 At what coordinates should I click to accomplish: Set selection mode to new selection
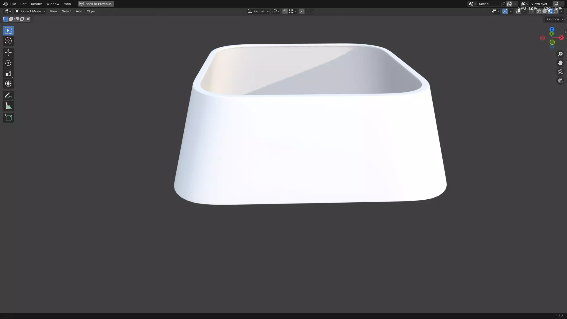5,19
